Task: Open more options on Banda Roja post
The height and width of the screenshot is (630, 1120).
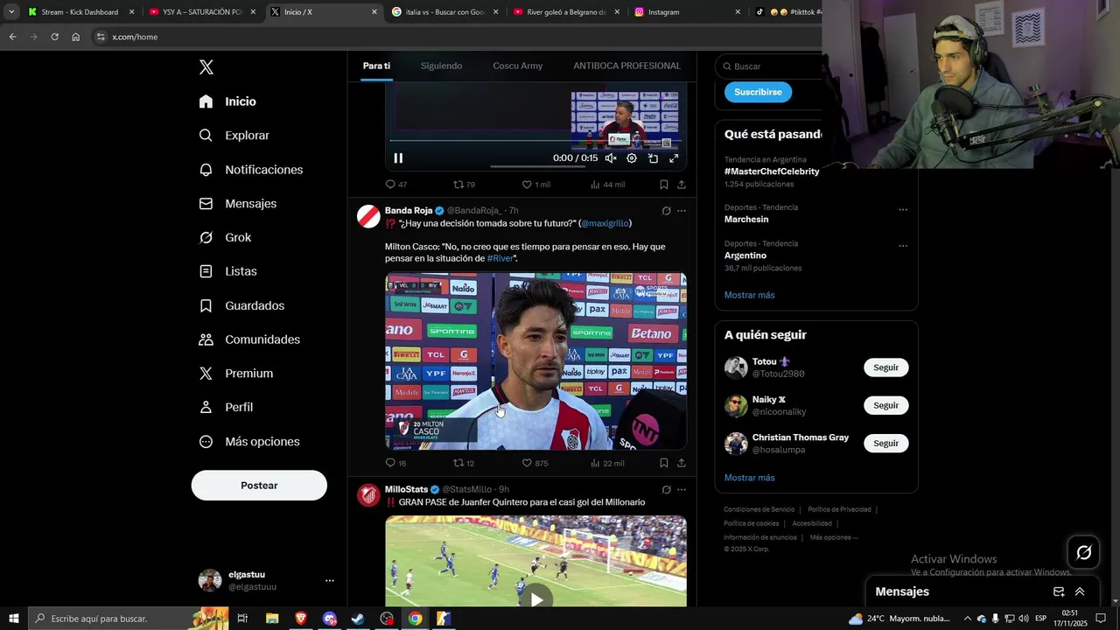Action: (x=682, y=211)
